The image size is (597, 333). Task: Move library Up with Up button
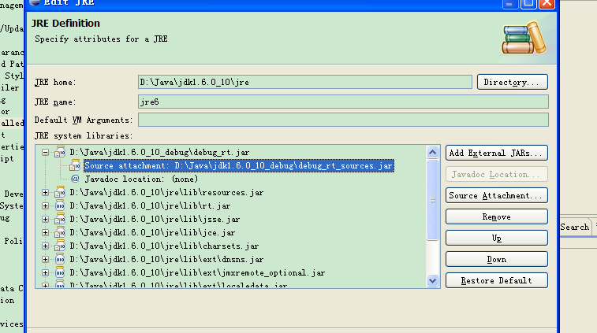click(497, 238)
